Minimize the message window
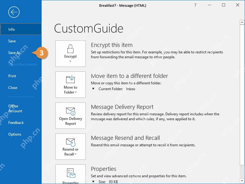Viewport: 245px width, 184px height. [209, 5]
